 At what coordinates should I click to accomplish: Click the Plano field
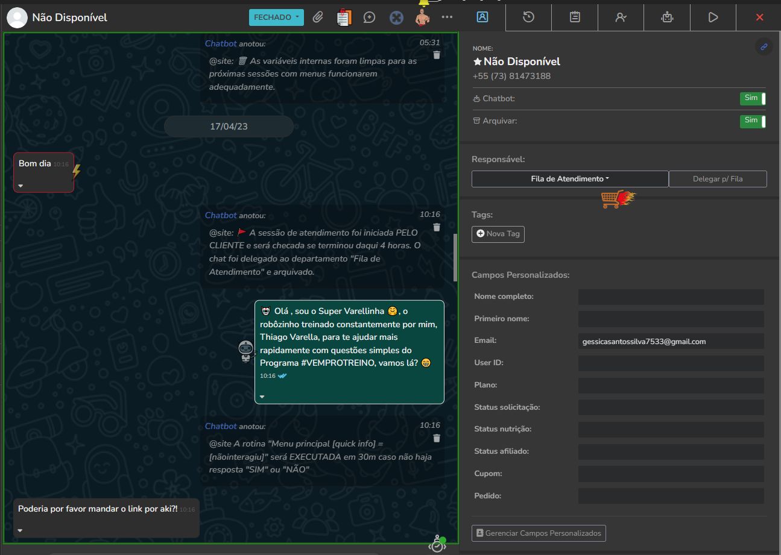(671, 385)
